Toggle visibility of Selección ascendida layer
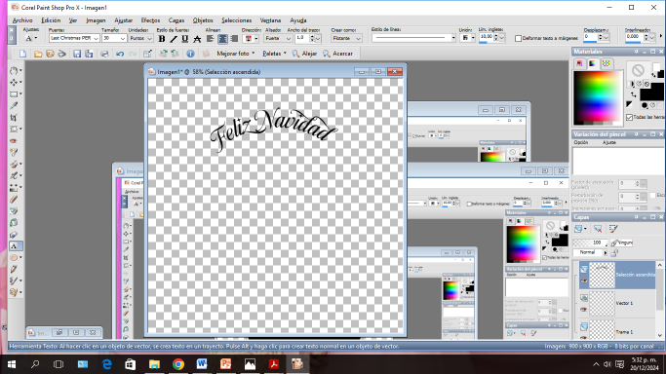The width and height of the screenshot is (666, 374). (584, 281)
